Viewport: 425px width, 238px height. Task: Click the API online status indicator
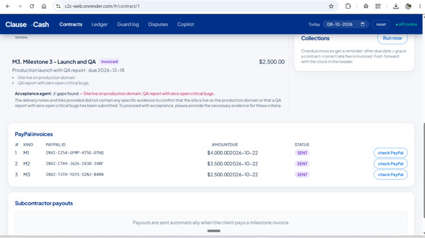point(406,24)
